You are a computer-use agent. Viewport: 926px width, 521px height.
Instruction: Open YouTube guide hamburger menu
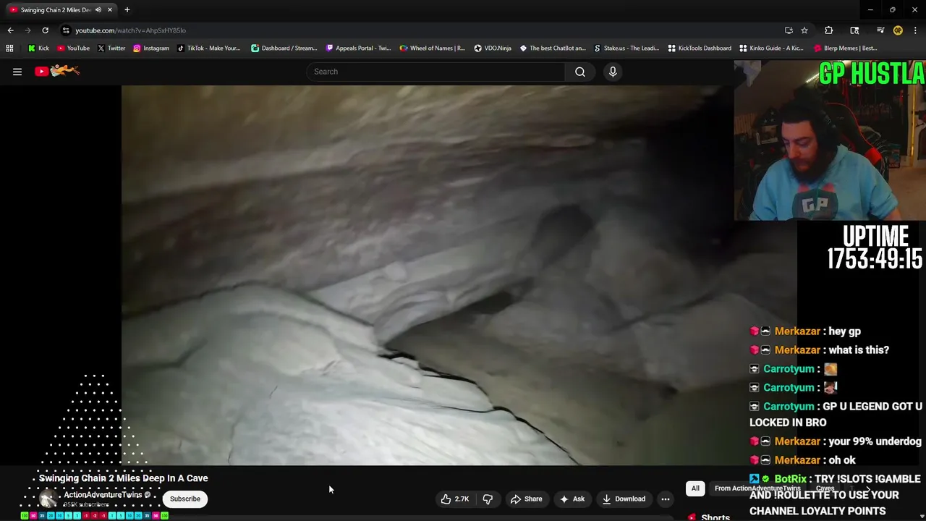pyautogui.click(x=17, y=72)
